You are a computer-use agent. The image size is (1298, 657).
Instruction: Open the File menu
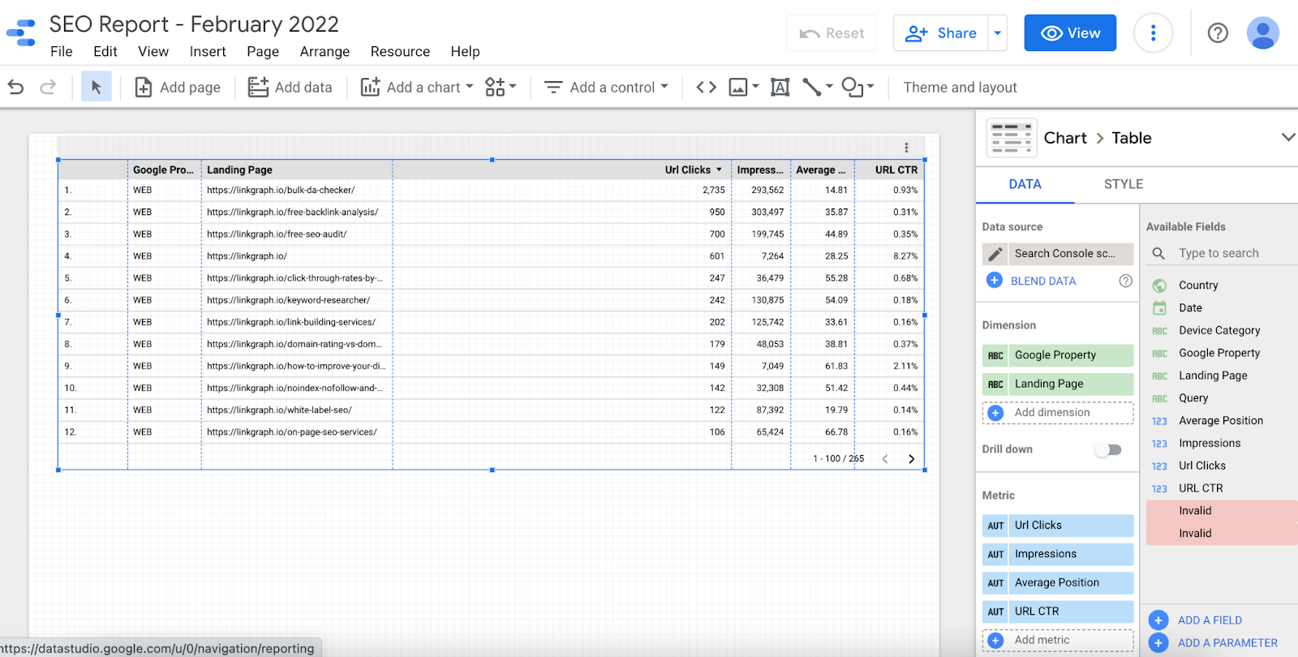(61, 52)
